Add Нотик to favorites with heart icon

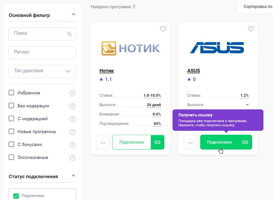pyautogui.click(x=163, y=29)
